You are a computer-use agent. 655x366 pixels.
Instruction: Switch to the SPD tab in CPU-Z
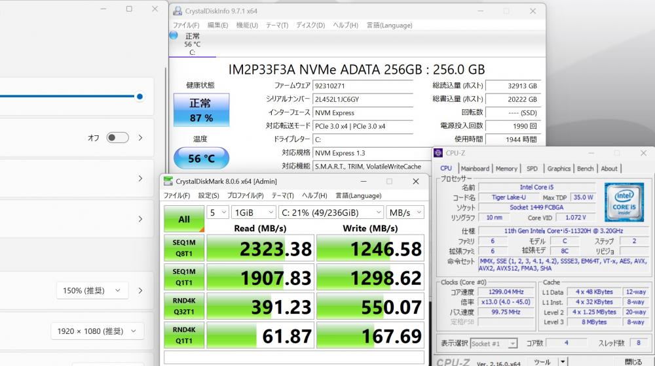(532, 169)
